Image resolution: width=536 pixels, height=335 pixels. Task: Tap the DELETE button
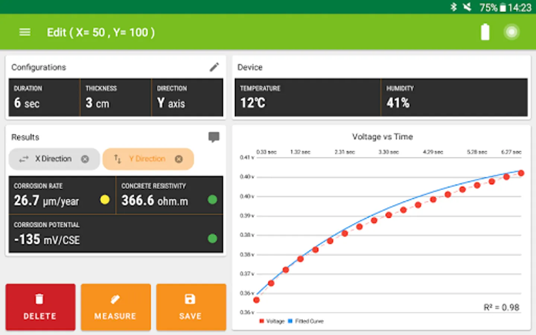coord(40,307)
